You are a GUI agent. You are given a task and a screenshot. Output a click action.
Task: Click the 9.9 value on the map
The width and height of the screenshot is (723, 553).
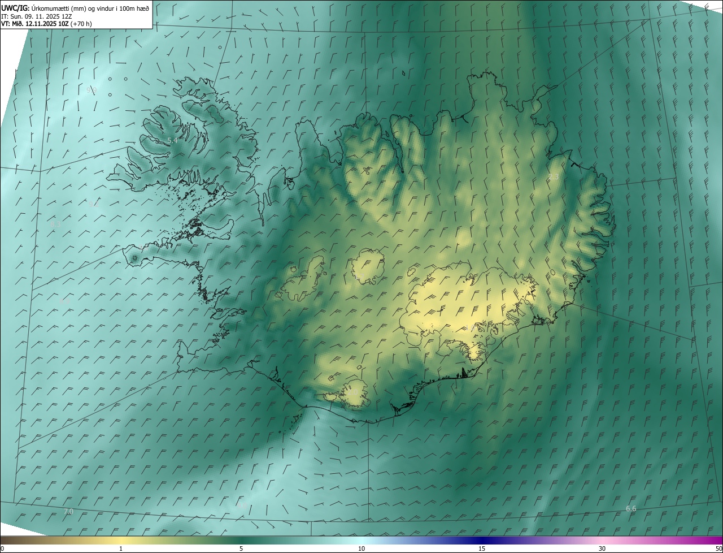92,90
